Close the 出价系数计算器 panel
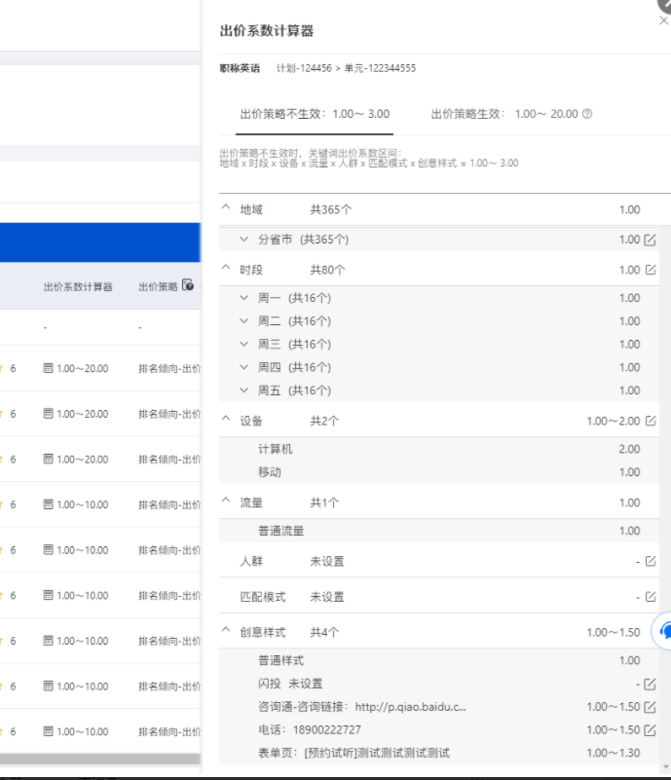Screen dimensions: 671x780 pyautogui.click(x=663, y=20)
